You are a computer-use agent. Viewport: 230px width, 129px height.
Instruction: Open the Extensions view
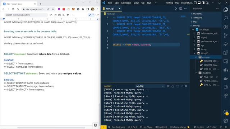pos(226,53)
